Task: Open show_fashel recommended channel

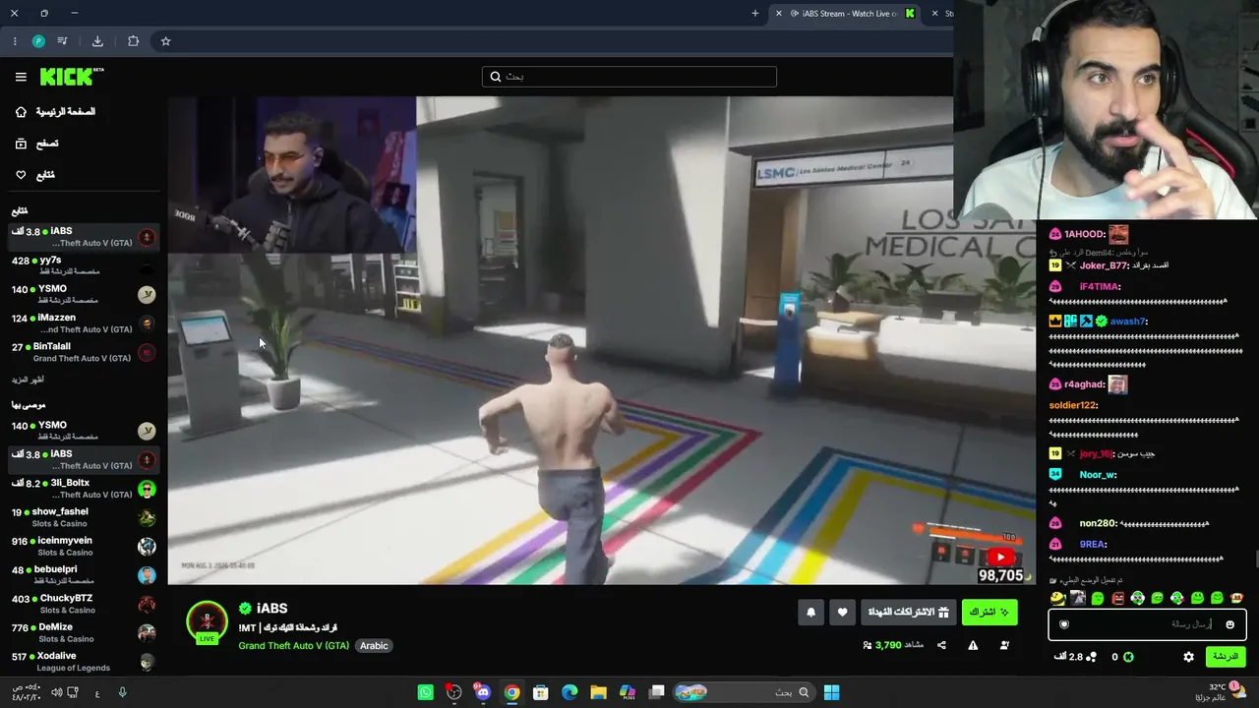Action: pos(84,517)
